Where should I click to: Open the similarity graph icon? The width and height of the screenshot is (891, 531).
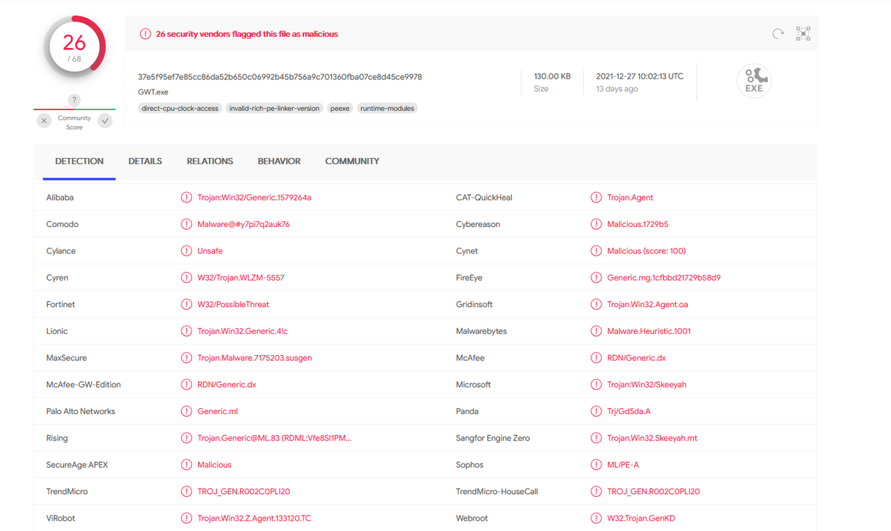803,33
